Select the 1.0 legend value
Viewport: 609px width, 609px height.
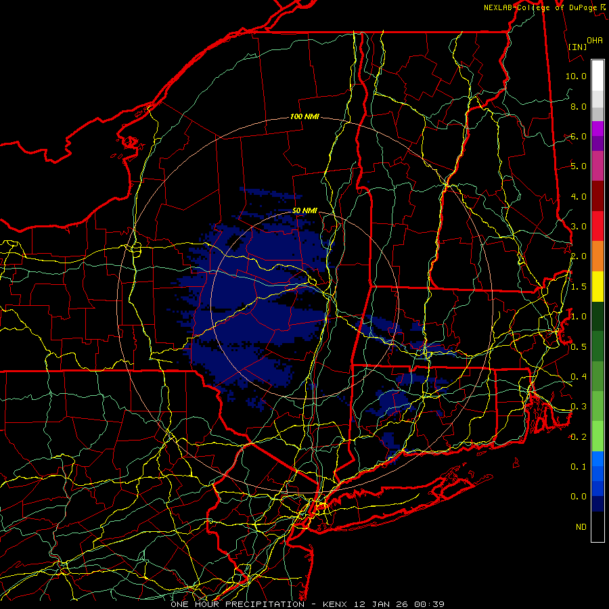579,317
